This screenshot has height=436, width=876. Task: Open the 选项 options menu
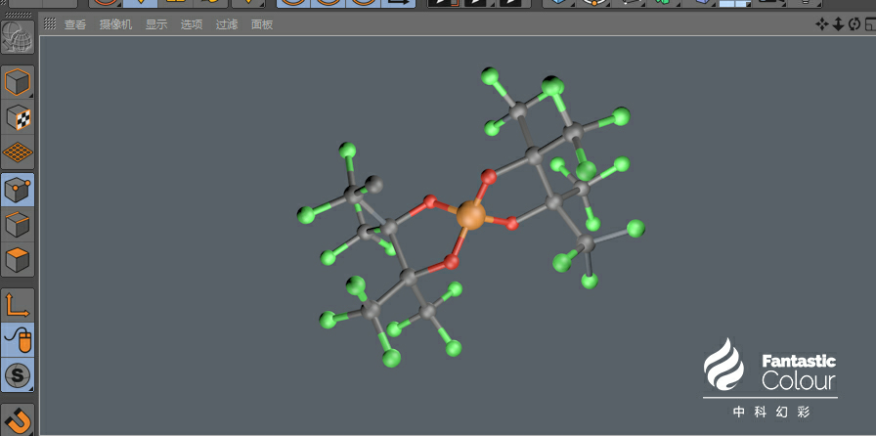[x=192, y=24]
